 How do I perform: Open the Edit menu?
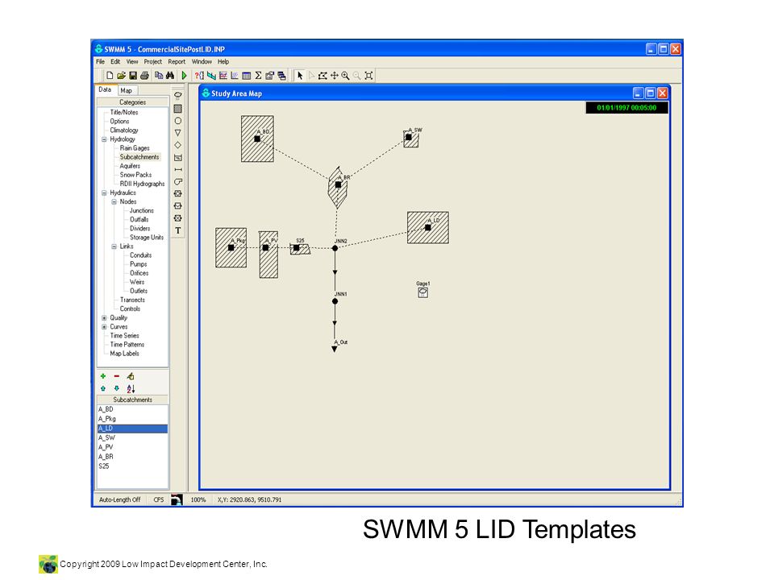click(115, 62)
